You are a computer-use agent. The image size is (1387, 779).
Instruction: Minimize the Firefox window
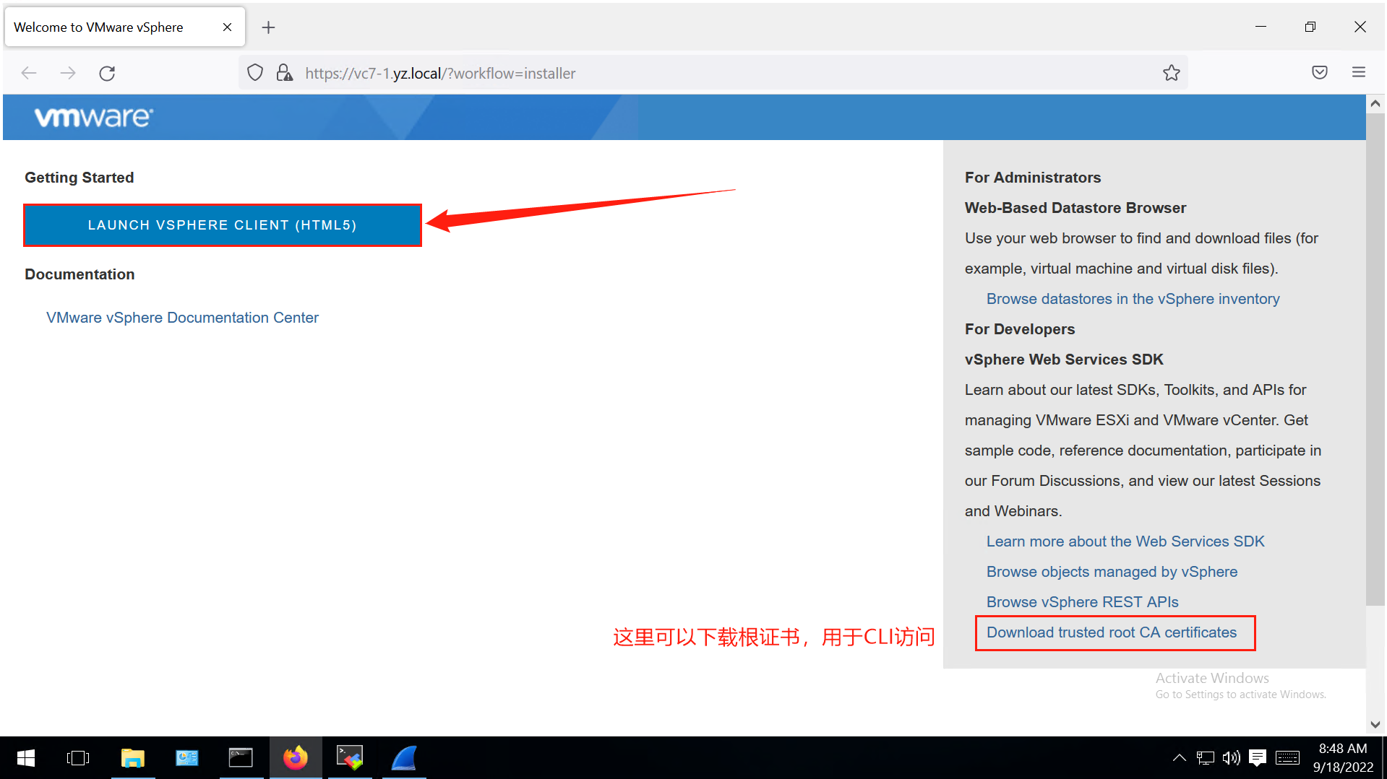point(1261,27)
